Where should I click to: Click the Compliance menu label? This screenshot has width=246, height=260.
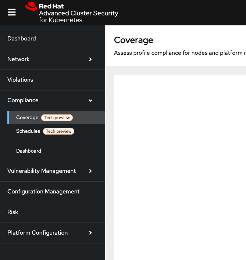[23, 100]
